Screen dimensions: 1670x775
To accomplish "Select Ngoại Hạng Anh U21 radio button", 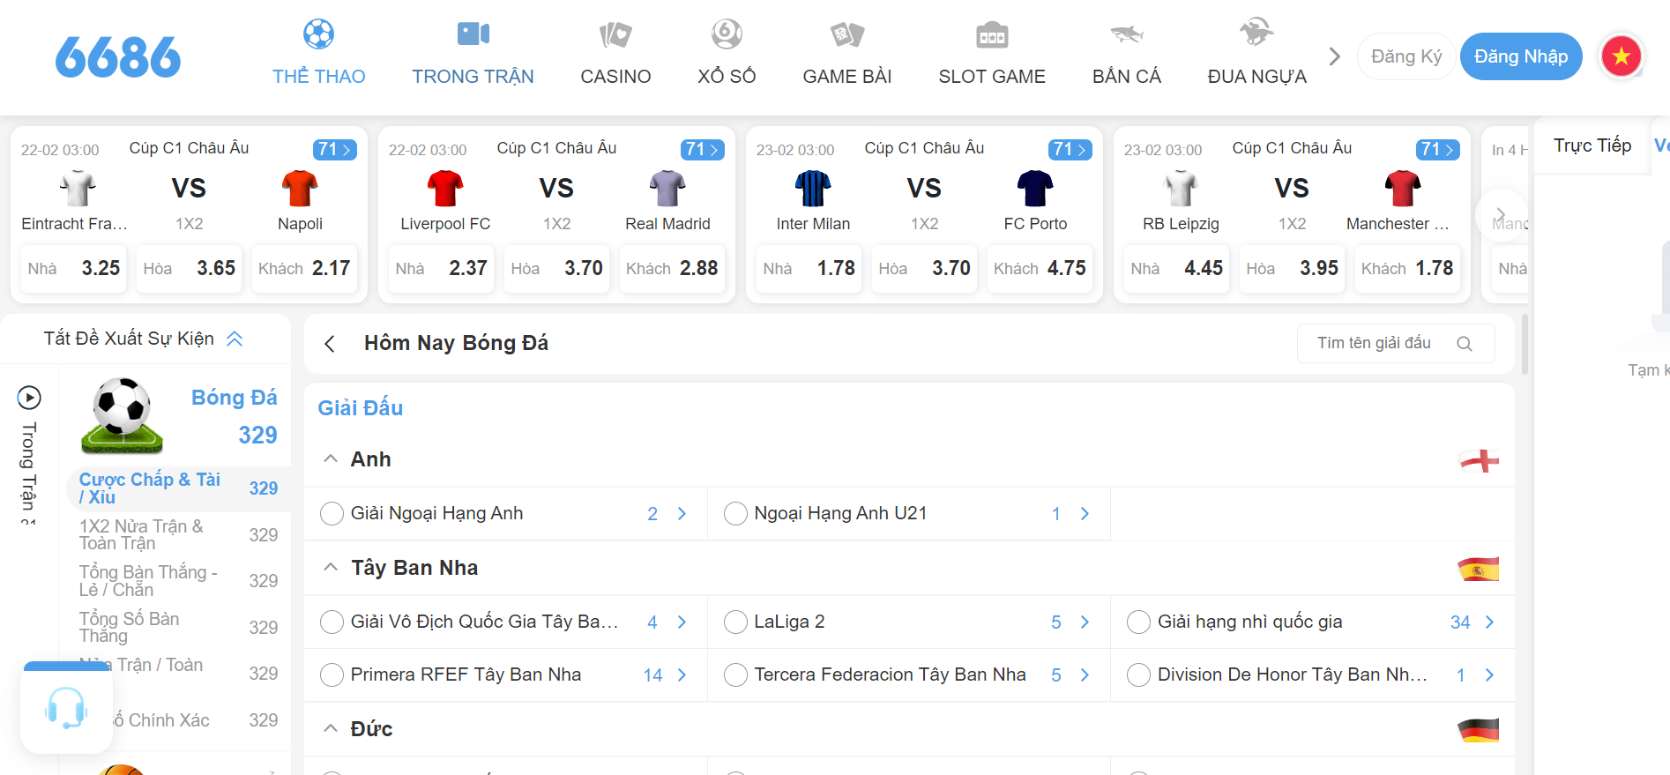I will click(735, 514).
